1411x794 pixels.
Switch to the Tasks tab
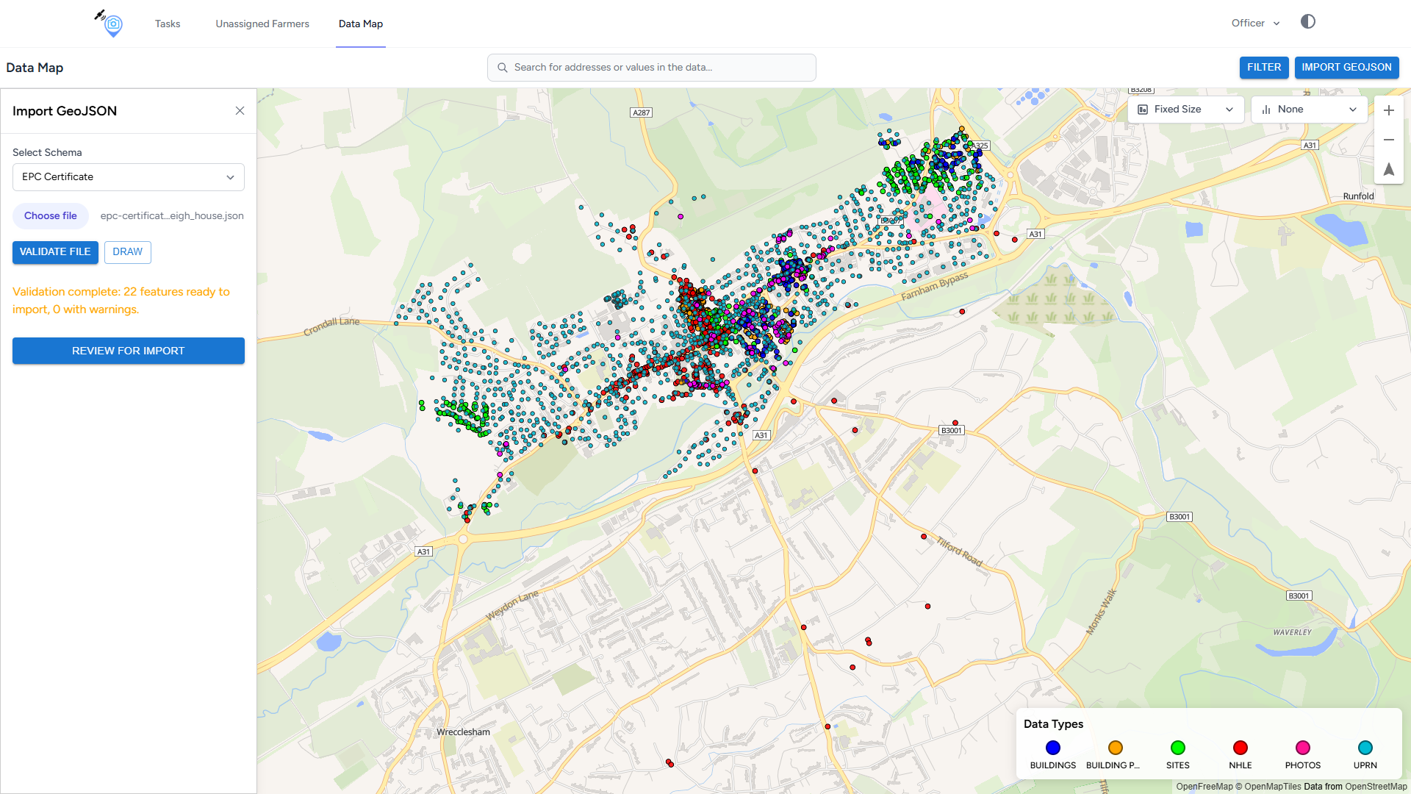(x=168, y=24)
